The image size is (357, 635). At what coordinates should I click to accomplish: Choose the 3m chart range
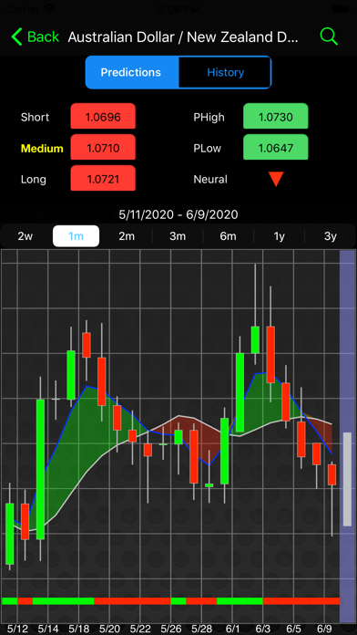pos(178,236)
